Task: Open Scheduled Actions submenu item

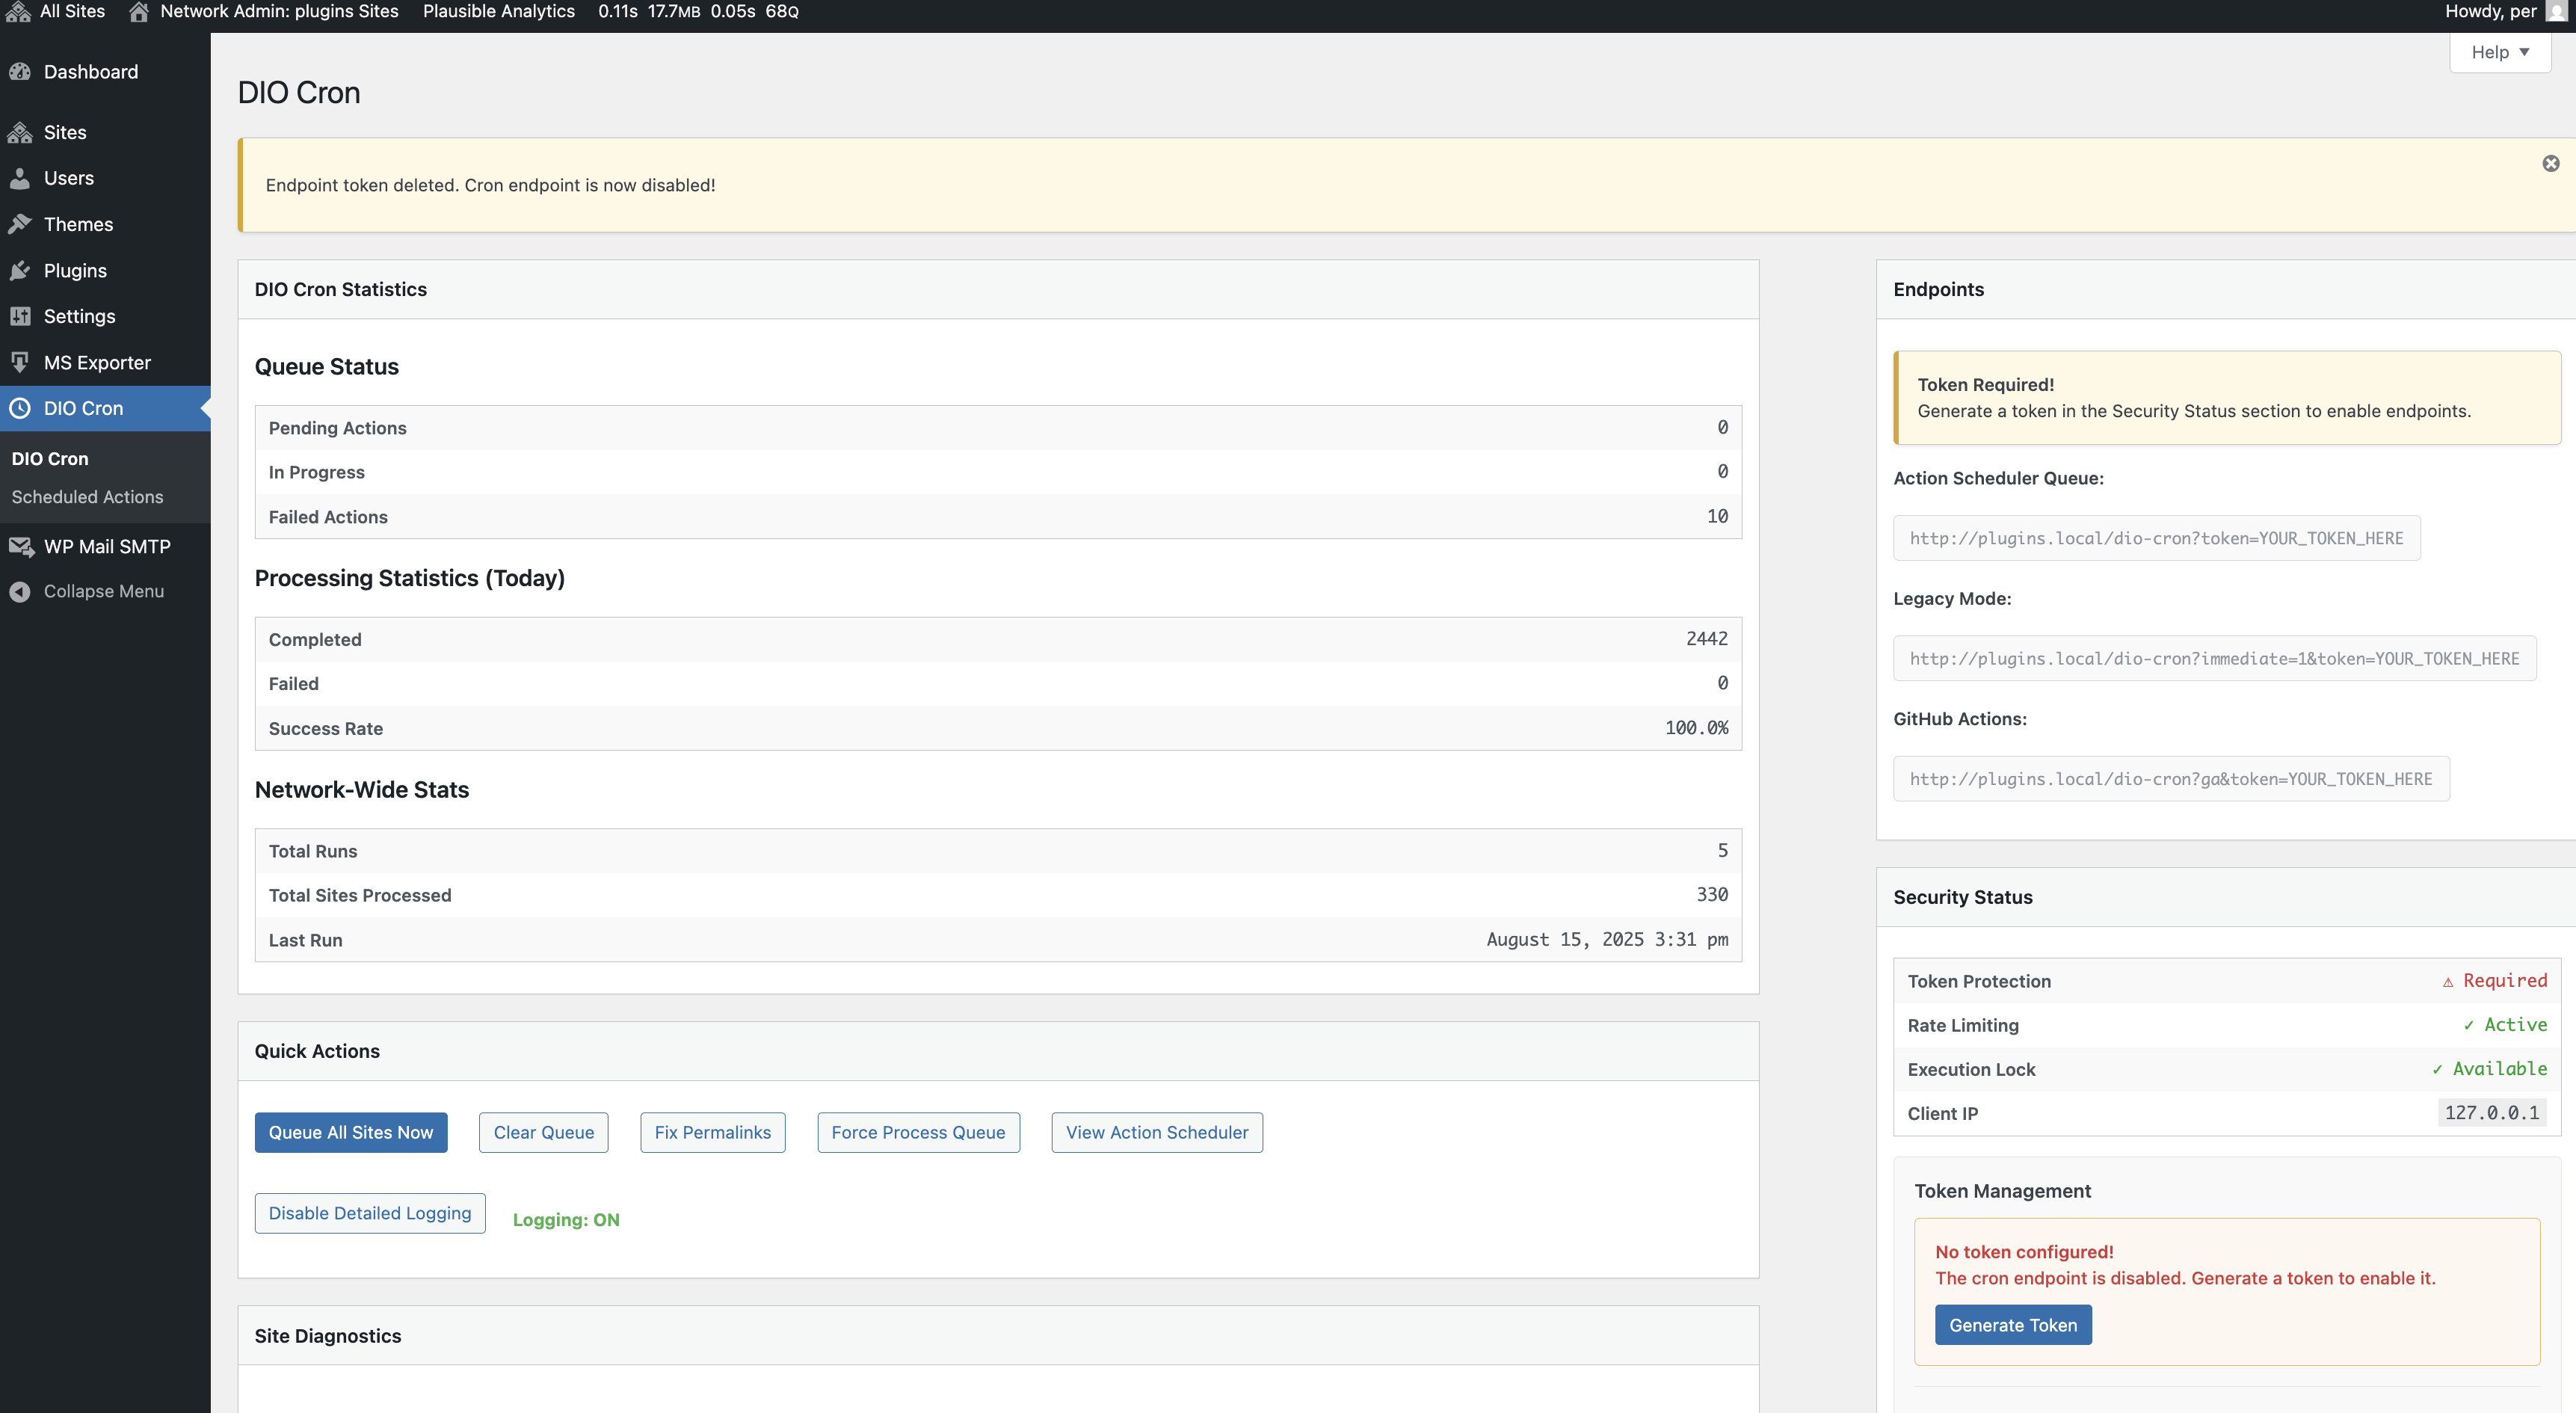Action: 87,497
